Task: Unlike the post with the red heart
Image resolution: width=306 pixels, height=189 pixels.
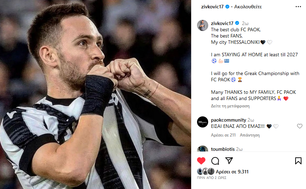Action: click(x=201, y=161)
